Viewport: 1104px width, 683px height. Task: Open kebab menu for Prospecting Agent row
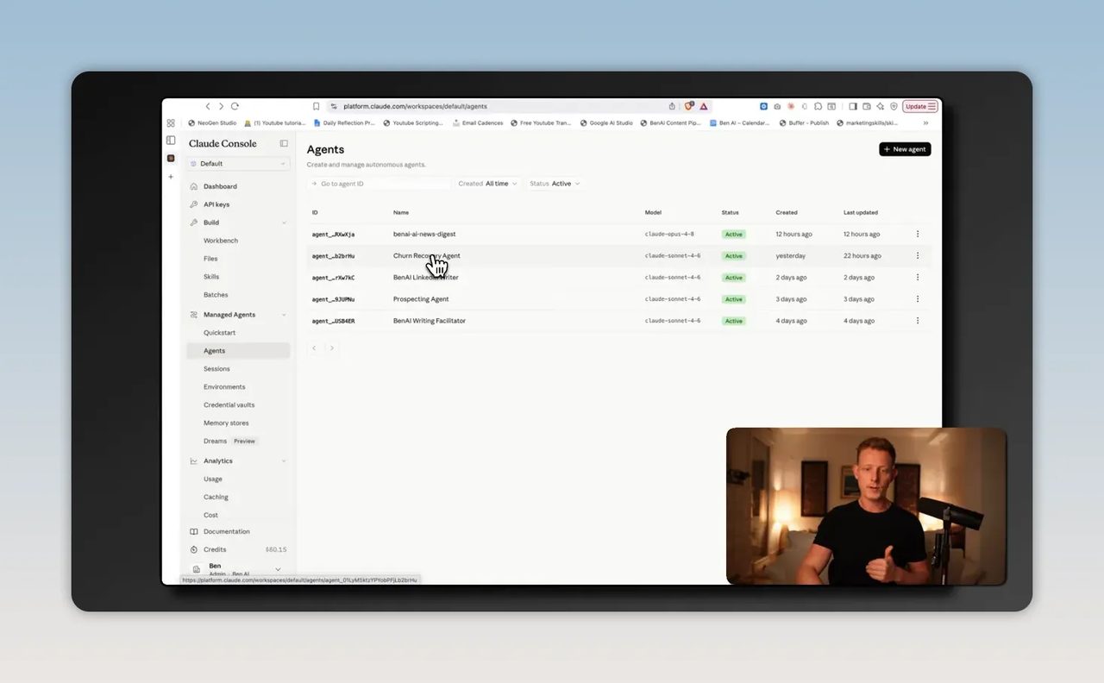coord(918,299)
